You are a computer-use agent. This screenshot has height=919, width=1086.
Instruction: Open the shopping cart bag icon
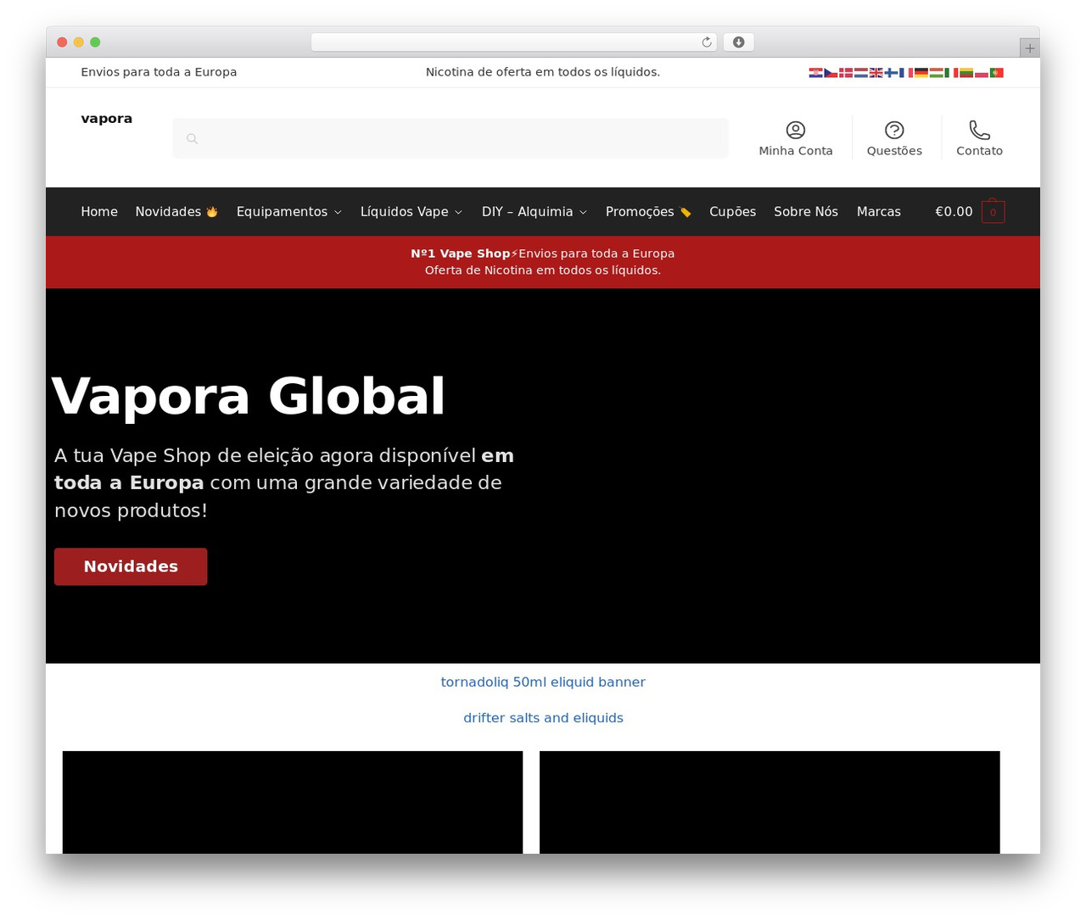pos(994,211)
